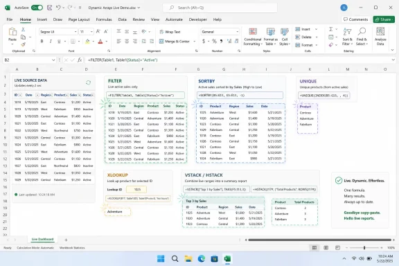Decrease font size with the small A icon
Viewport: 399px width, 266px height.
point(106,32)
